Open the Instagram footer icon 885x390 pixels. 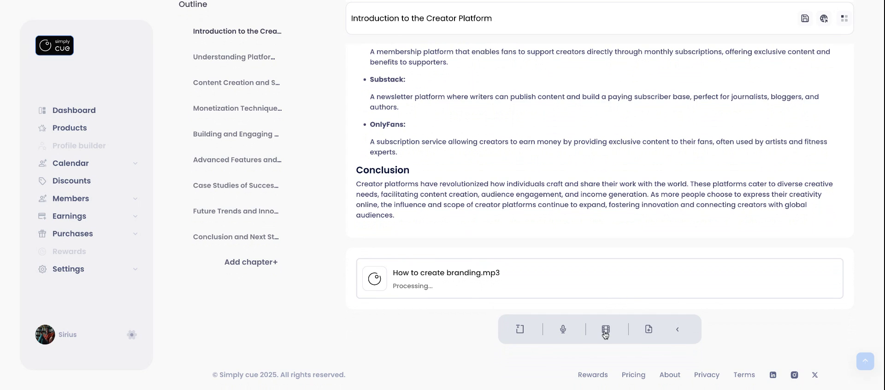(794, 375)
